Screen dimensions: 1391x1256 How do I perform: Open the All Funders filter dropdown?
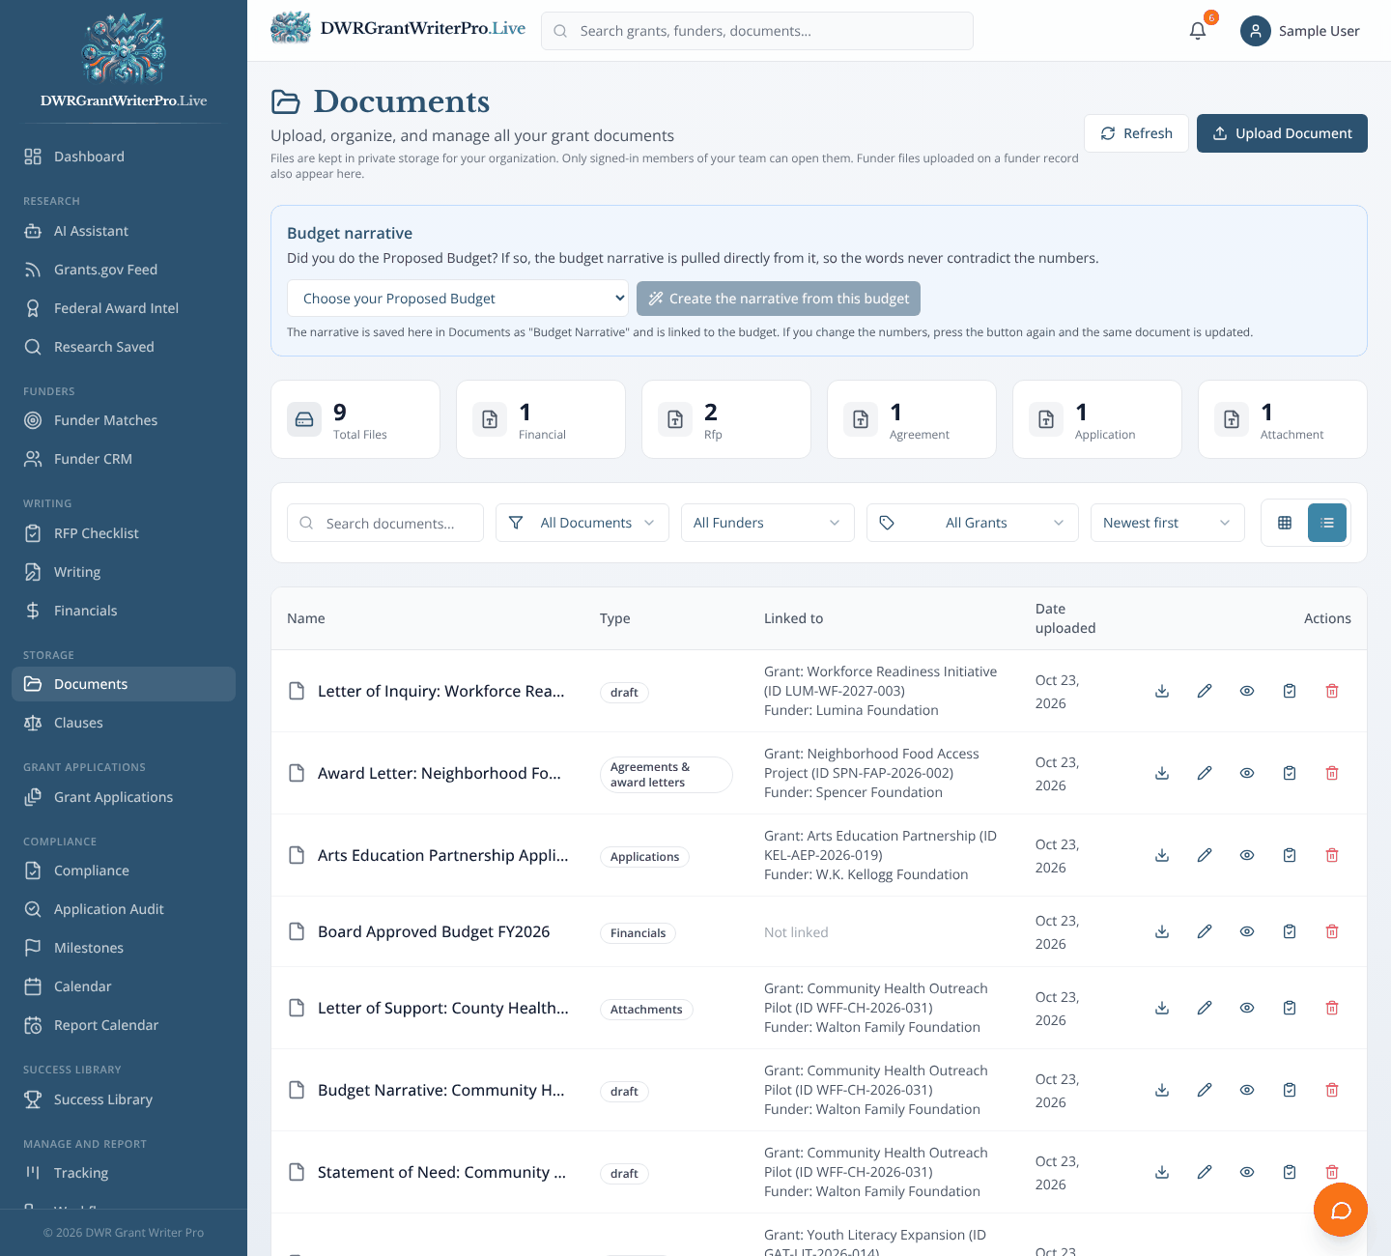tap(768, 523)
